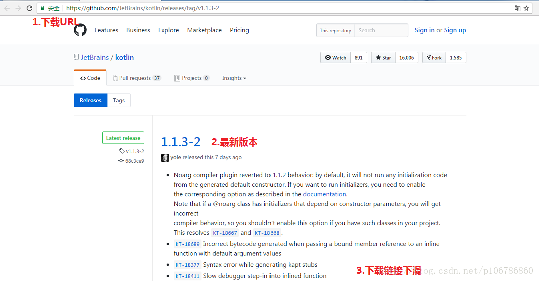Image resolution: width=539 pixels, height=281 pixels.
Task: Click the Latest release badge
Action: click(123, 138)
